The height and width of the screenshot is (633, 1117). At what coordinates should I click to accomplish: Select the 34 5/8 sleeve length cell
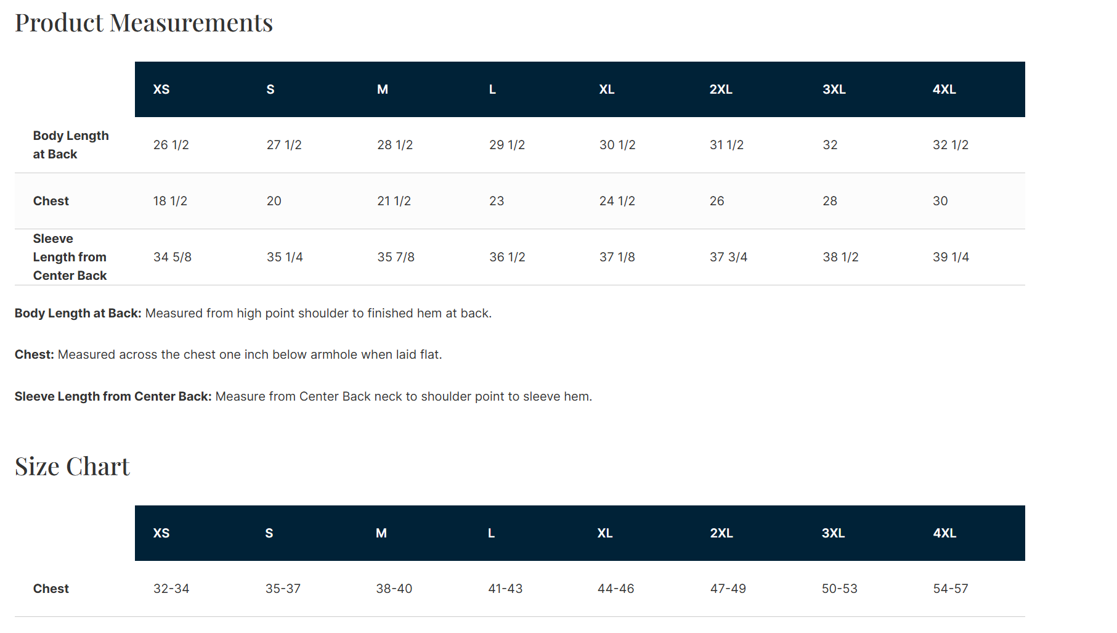[x=173, y=257]
